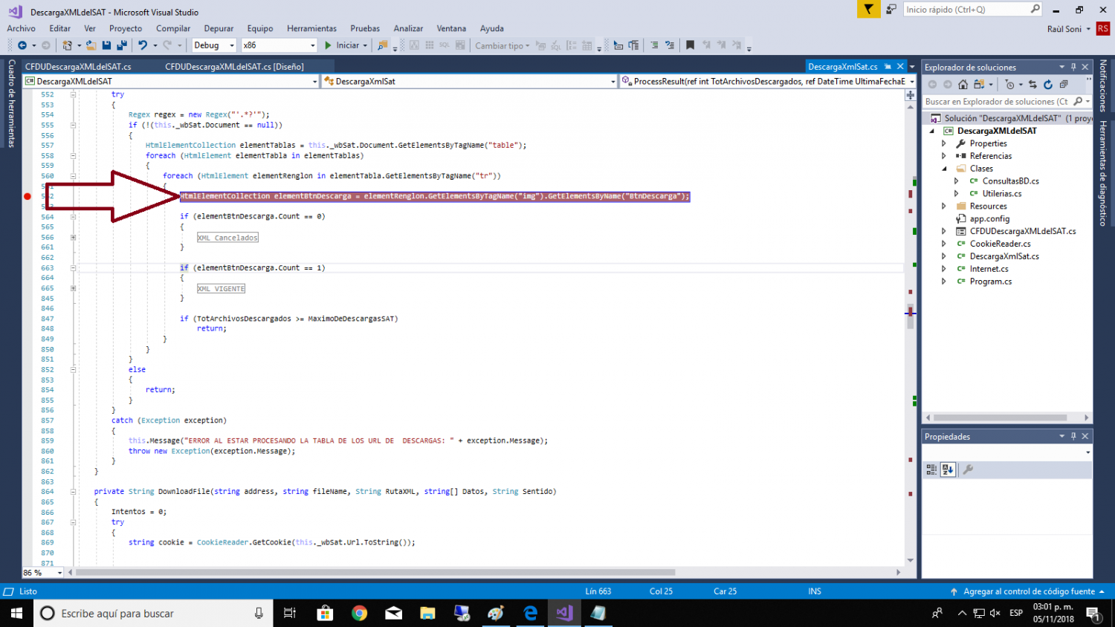The width and height of the screenshot is (1115, 627).
Task: Toggle INS insert mode in the status bar
Action: pyautogui.click(x=815, y=591)
